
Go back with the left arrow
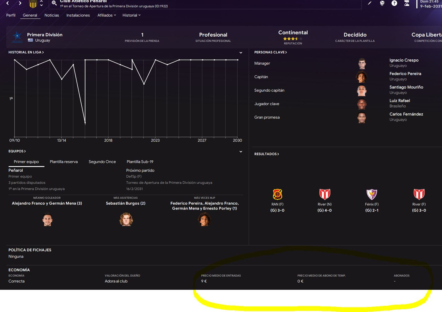point(7,3)
